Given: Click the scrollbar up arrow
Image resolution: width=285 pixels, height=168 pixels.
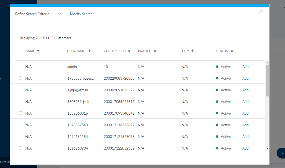Looking at the screenshot, I should coord(267,63).
